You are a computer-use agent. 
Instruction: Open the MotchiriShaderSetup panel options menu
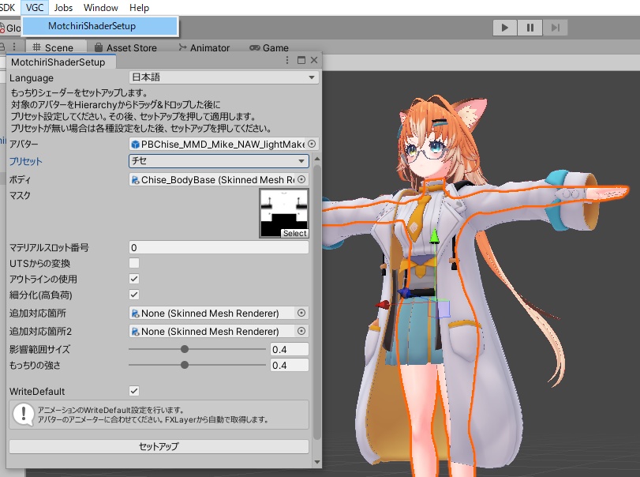[286, 60]
